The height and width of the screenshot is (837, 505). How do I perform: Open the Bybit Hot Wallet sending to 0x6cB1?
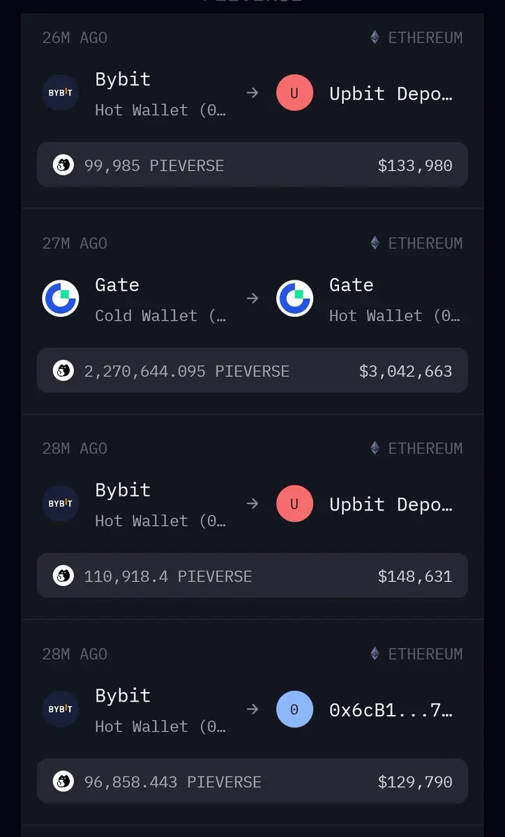(x=160, y=711)
